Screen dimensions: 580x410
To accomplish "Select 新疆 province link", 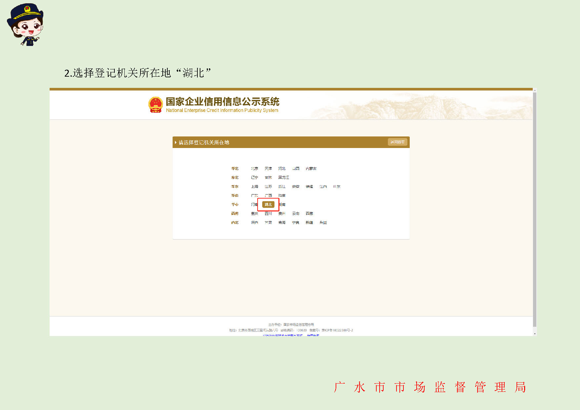I will point(309,223).
